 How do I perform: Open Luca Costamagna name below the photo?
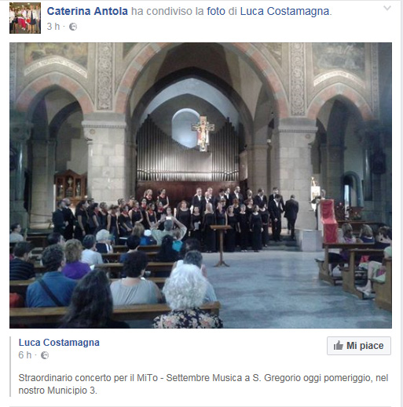tap(59, 343)
